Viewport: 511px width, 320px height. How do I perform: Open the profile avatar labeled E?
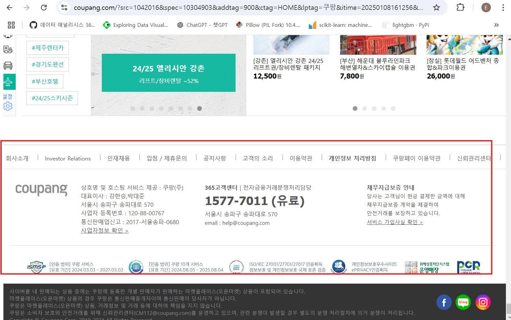coord(486,7)
